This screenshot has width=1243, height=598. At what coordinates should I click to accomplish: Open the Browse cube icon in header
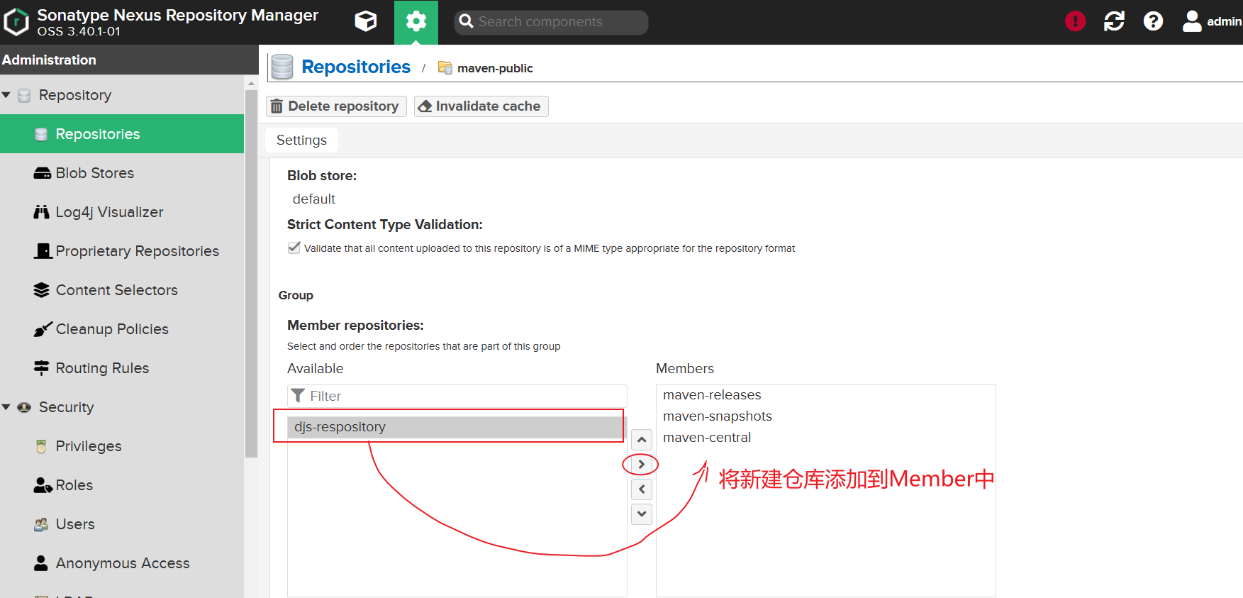[366, 22]
